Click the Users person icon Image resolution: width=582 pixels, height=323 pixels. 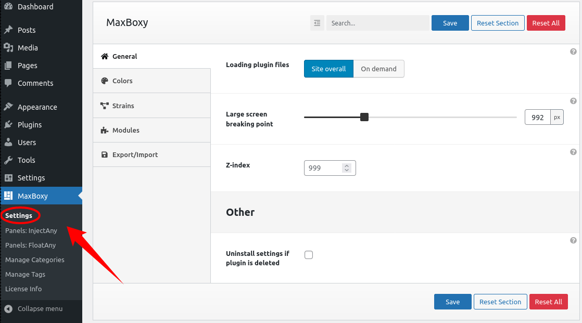coord(8,142)
